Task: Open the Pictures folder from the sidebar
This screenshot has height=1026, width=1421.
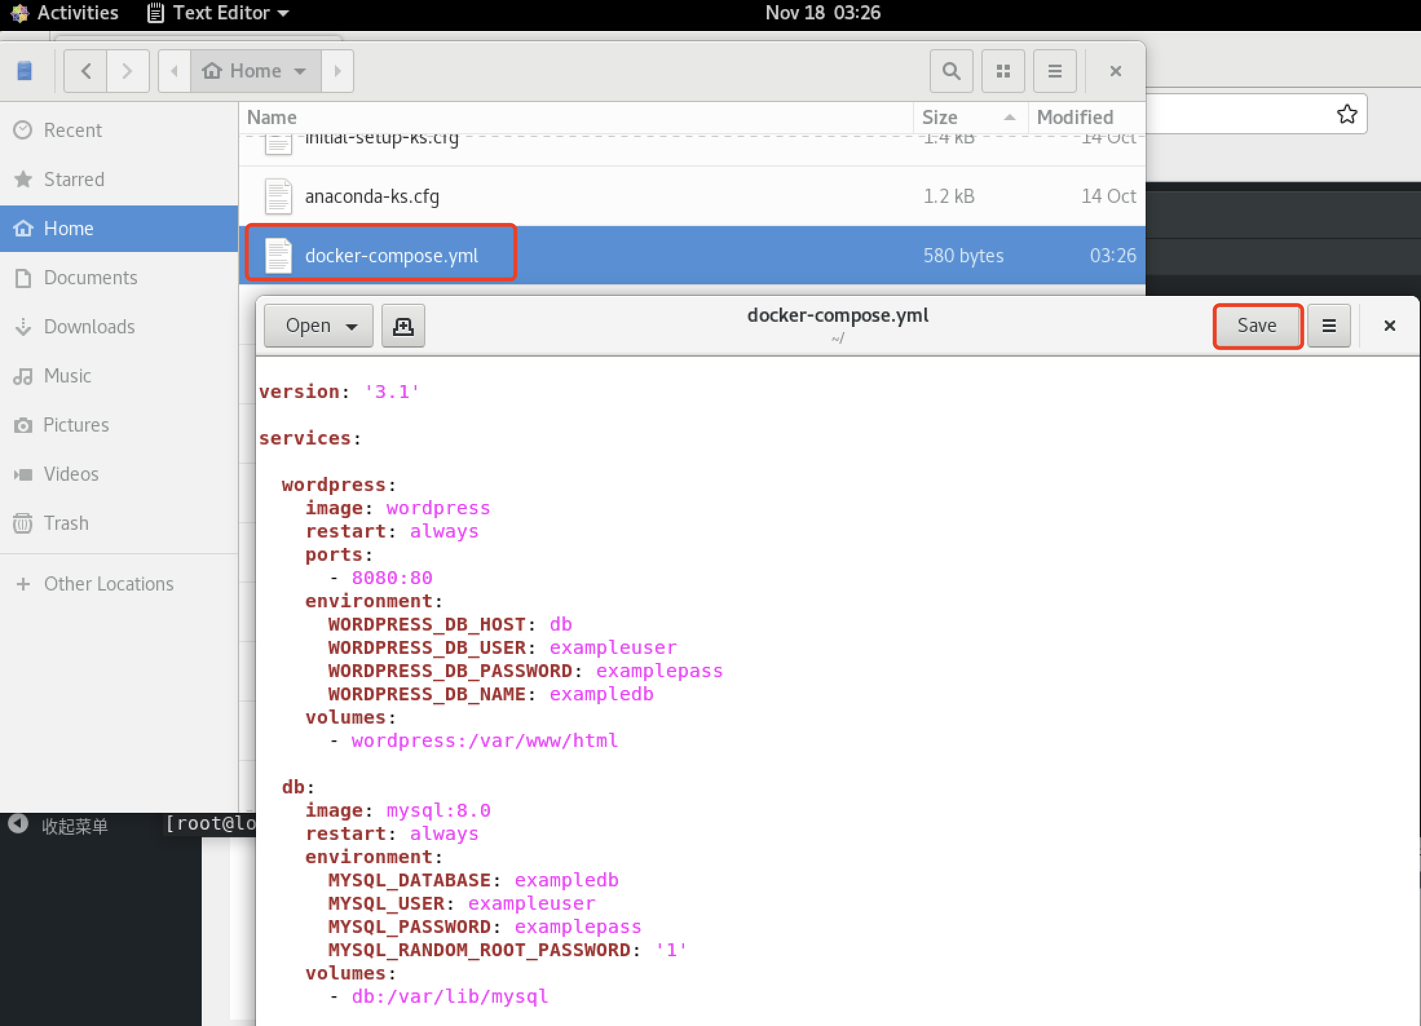Action: point(76,424)
